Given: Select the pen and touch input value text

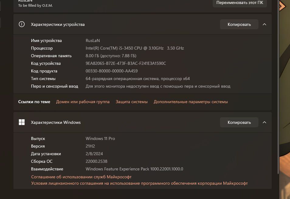Looking at the screenshot, I should click(x=158, y=86).
